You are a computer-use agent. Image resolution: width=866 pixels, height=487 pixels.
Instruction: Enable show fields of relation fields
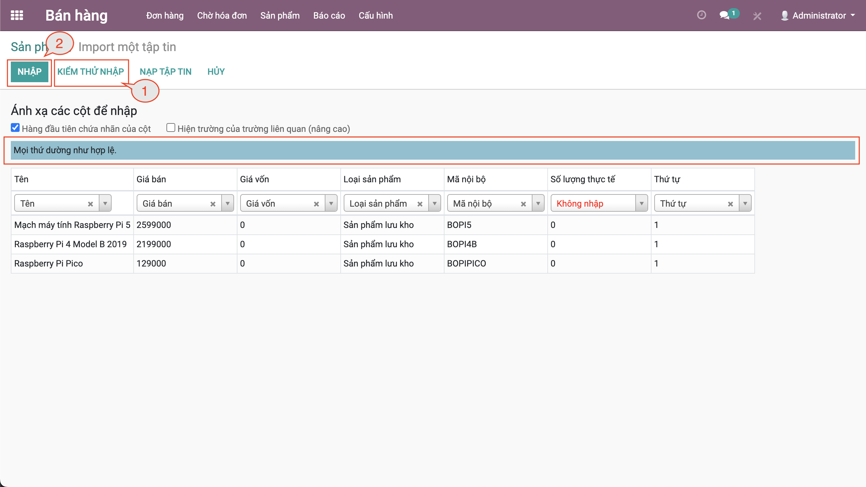point(171,128)
